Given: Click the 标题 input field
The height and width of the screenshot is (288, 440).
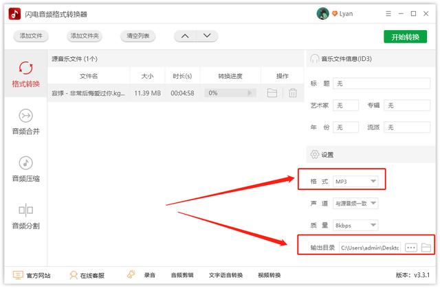Looking at the screenshot, I should [382, 84].
